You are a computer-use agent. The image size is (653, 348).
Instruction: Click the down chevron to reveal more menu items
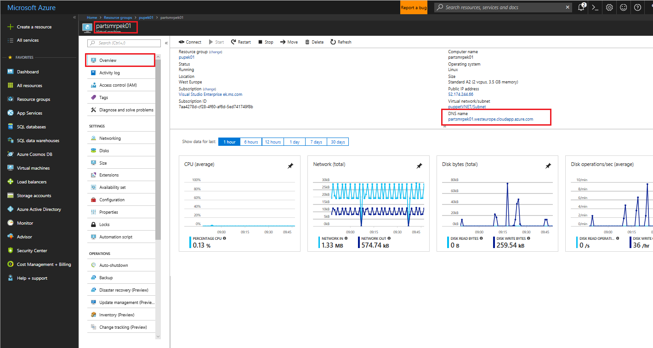[158, 336]
